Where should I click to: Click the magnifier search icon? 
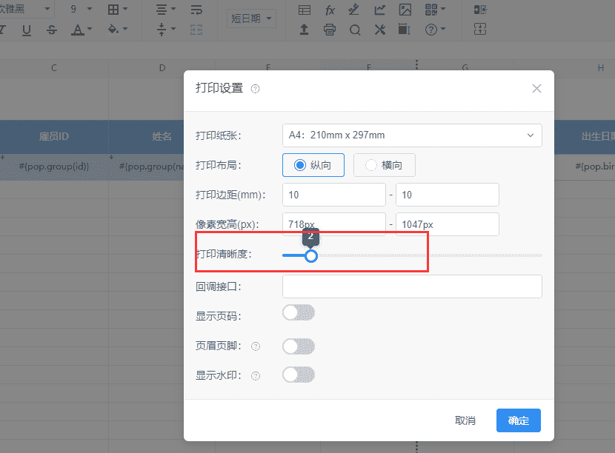click(x=355, y=30)
